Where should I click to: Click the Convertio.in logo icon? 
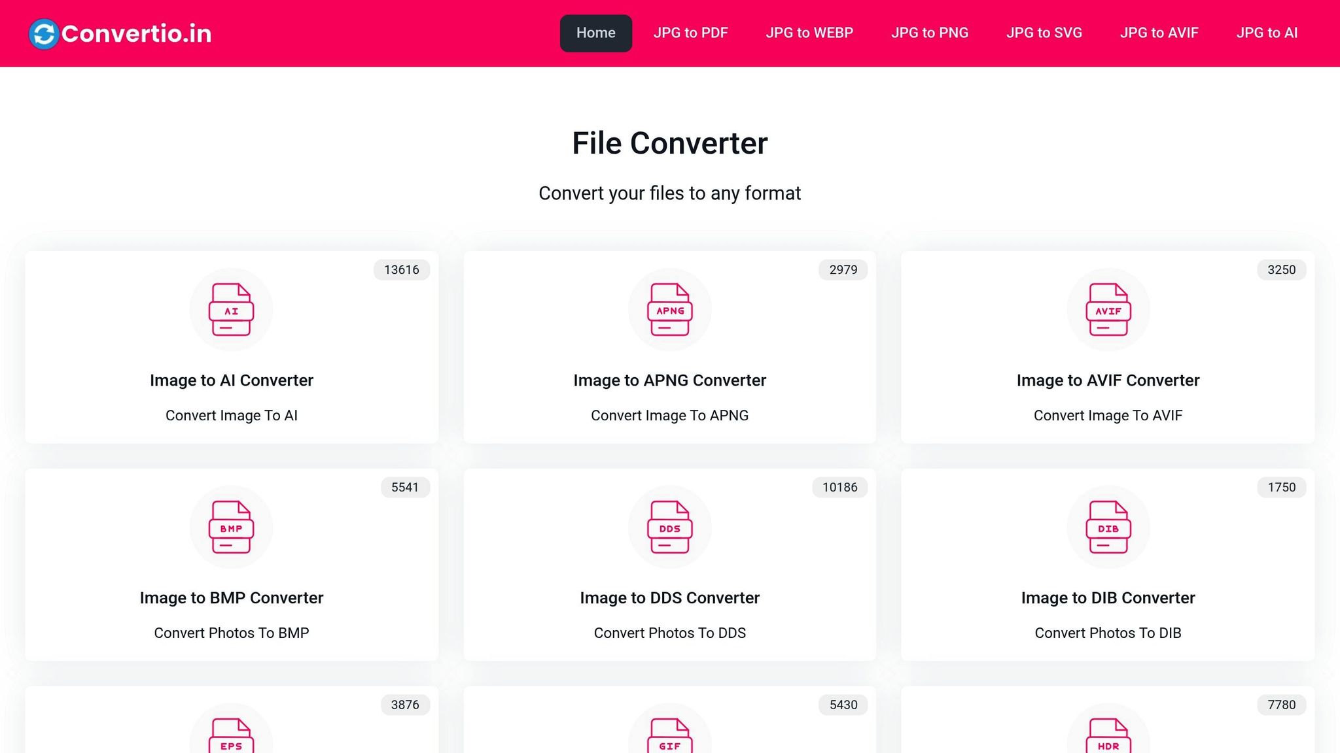43,33
